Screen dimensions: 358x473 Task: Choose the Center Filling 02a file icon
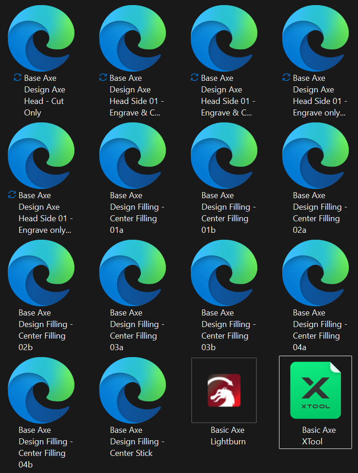tap(316, 156)
